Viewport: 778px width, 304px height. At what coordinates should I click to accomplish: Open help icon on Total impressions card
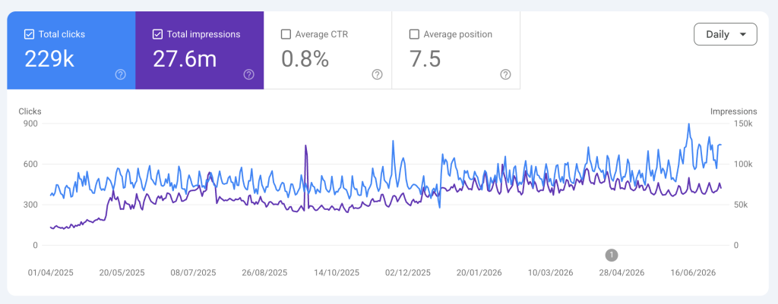tap(249, 74)
